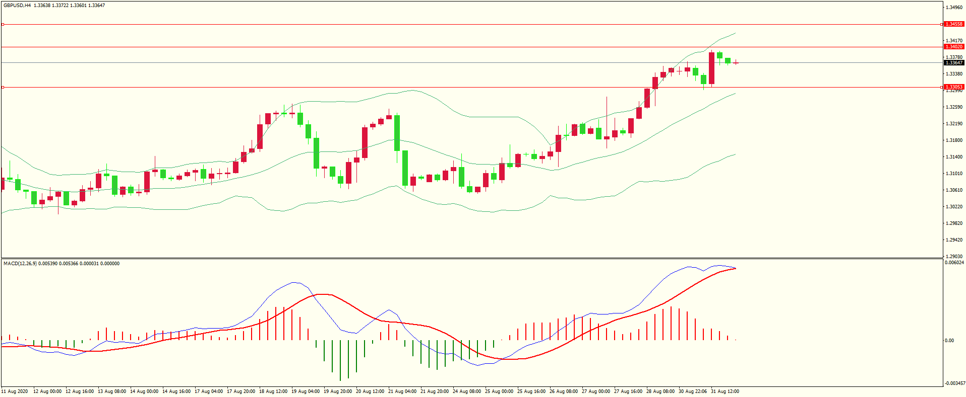The width and height of the screenshot is (966, 397).
Task: Click the left handle of the 1.33053 horizontal line
Action: tap(3, 87)
